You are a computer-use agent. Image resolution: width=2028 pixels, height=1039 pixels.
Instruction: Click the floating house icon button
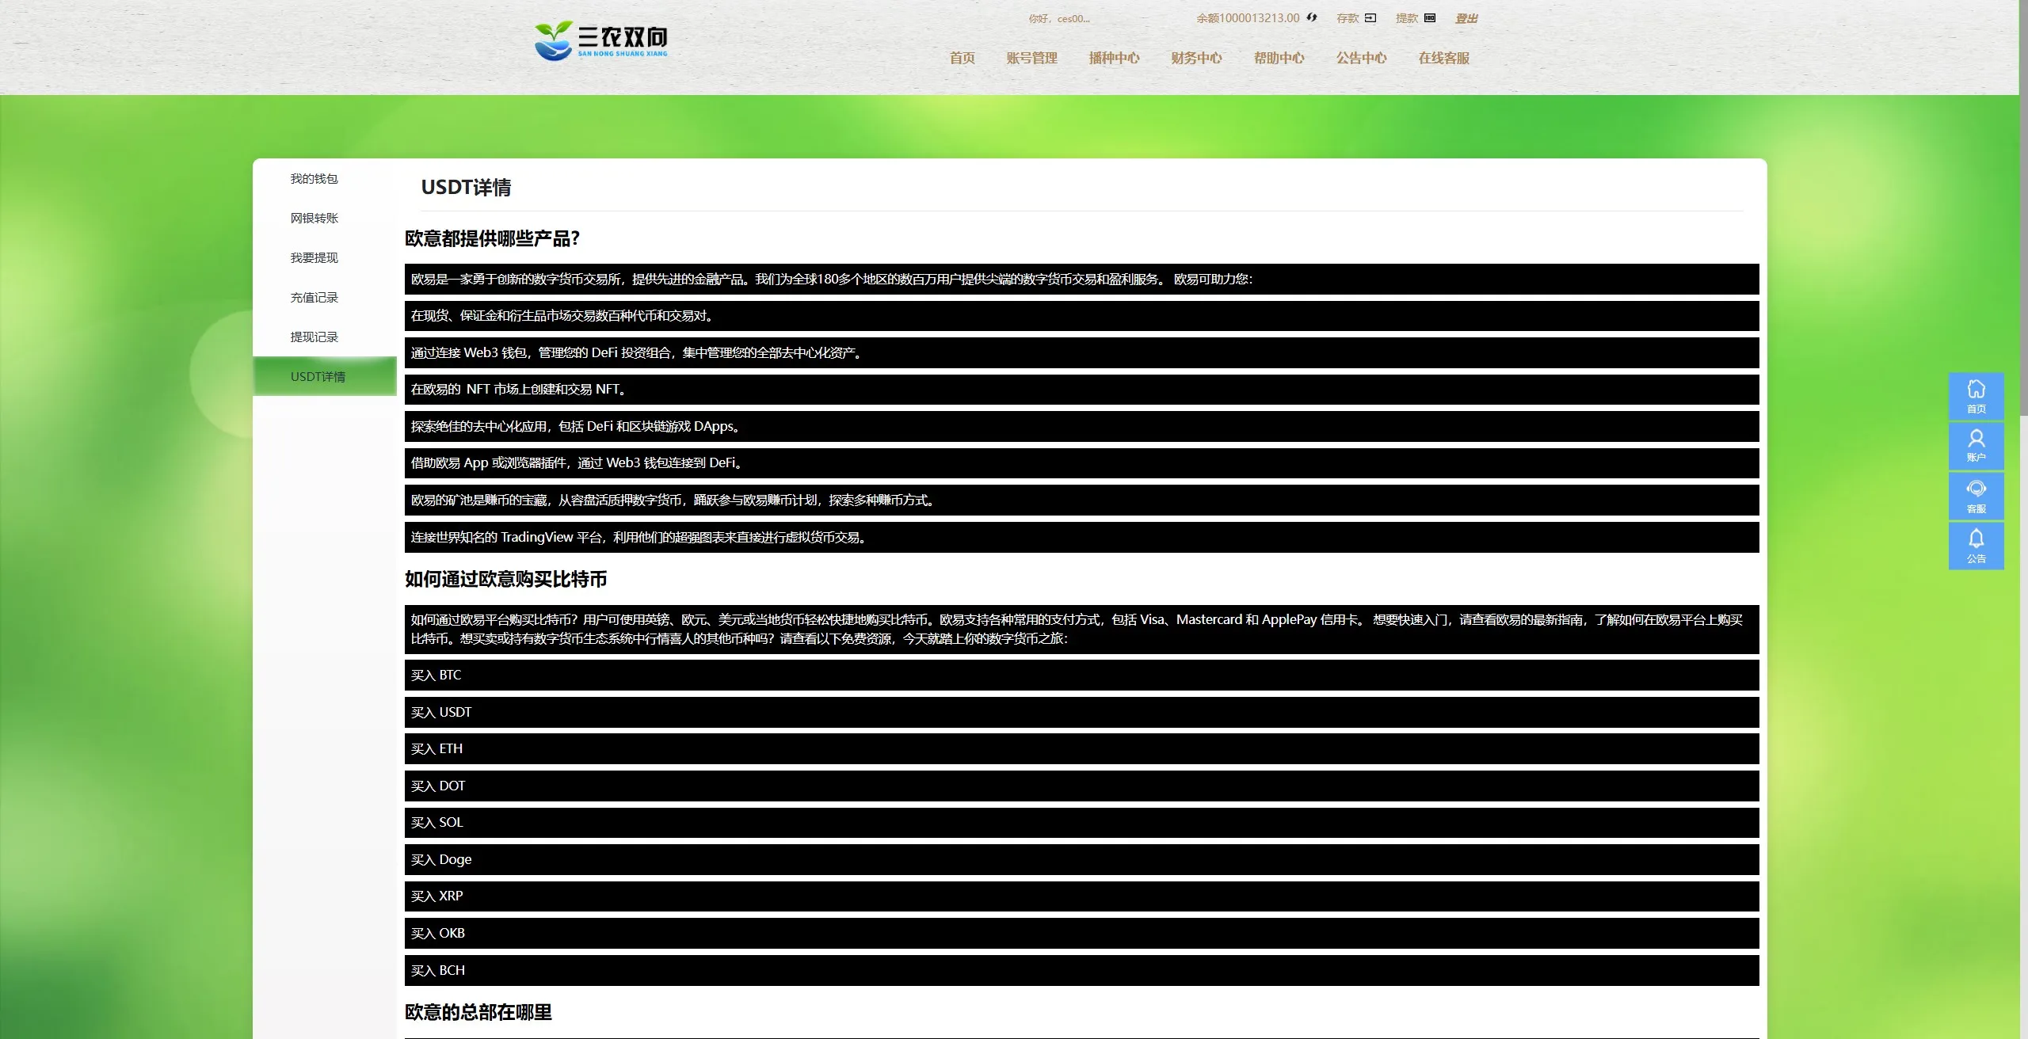[1976, 396]
